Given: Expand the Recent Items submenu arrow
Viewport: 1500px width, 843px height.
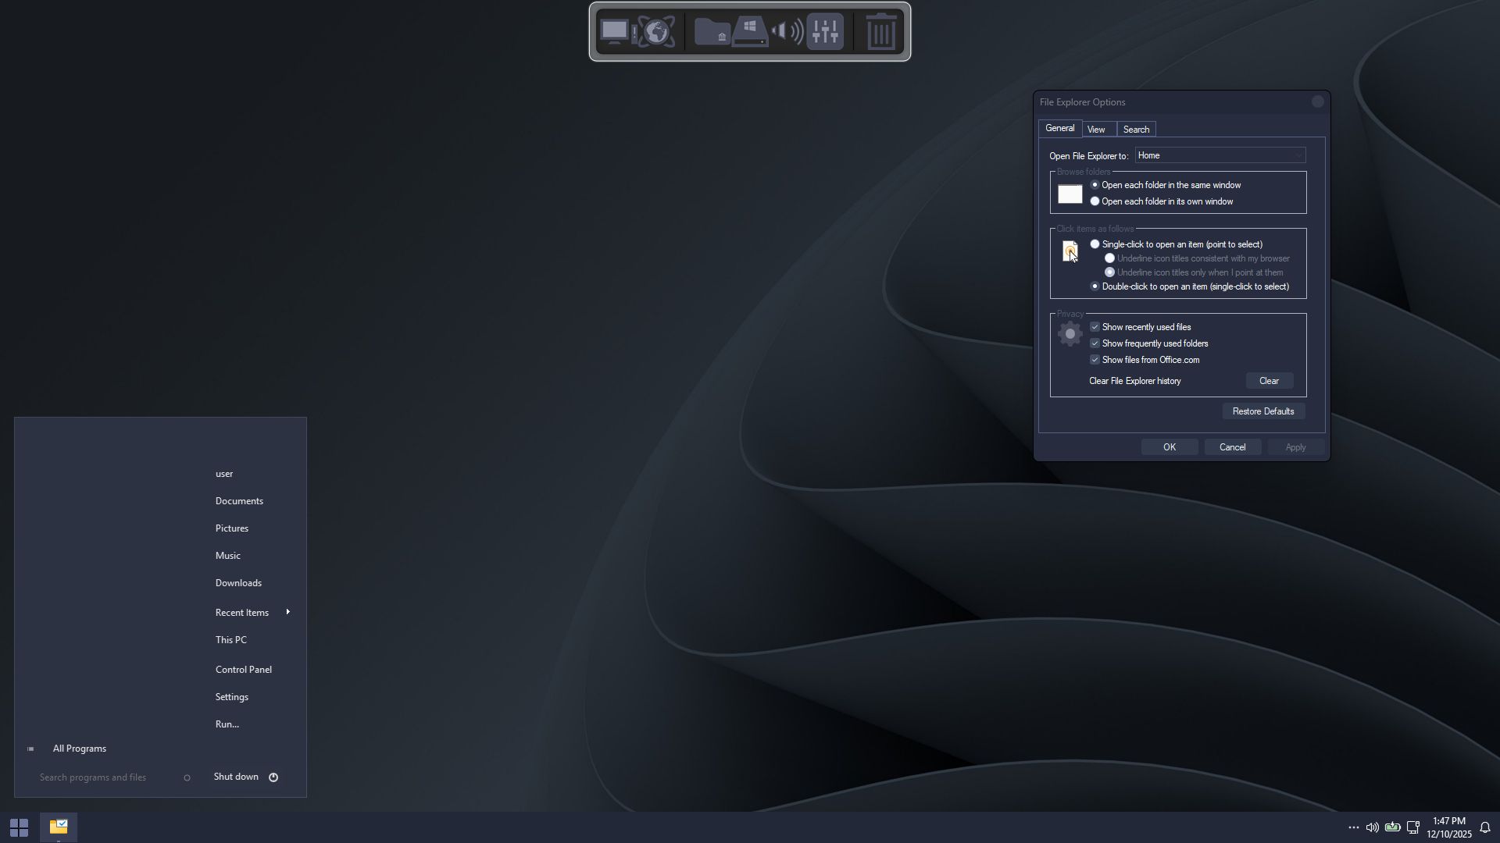Looking at the screenshot, I should tap(287, 612).
